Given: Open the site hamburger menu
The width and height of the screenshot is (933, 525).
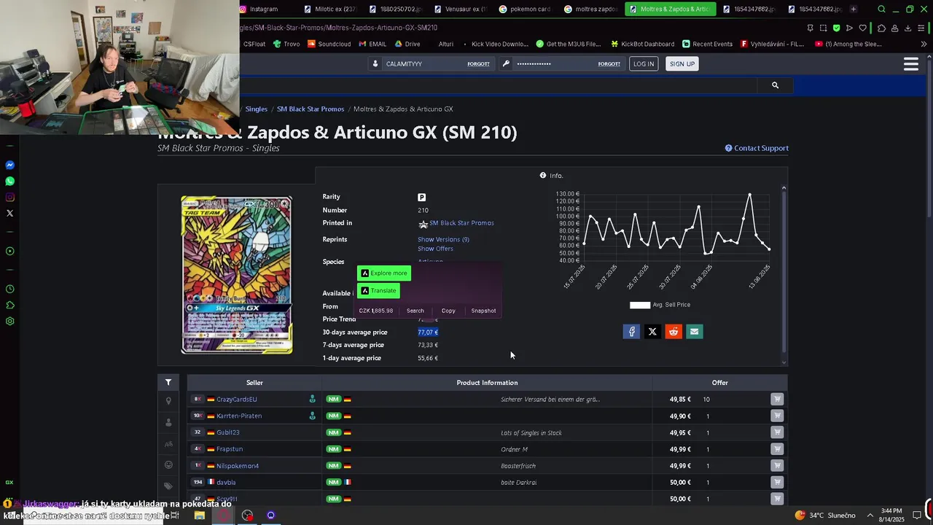Looking at the screenshot, I should point(911,64).
